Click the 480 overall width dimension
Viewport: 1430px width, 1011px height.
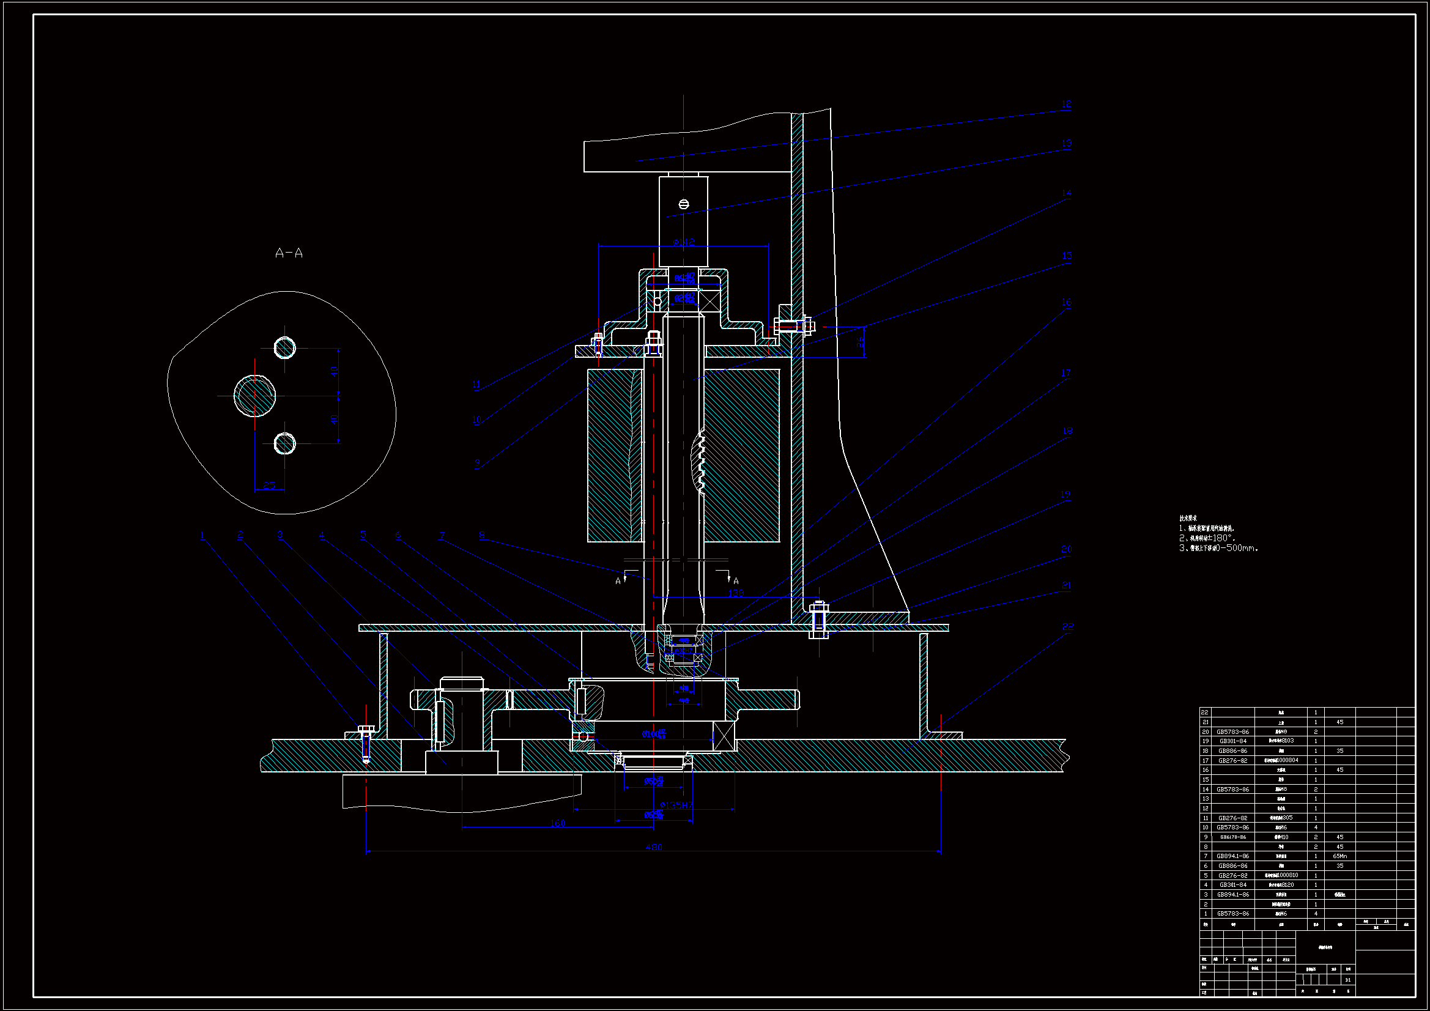point(653,847)
